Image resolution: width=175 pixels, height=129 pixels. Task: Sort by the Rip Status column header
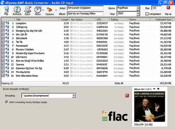point(82,19)
